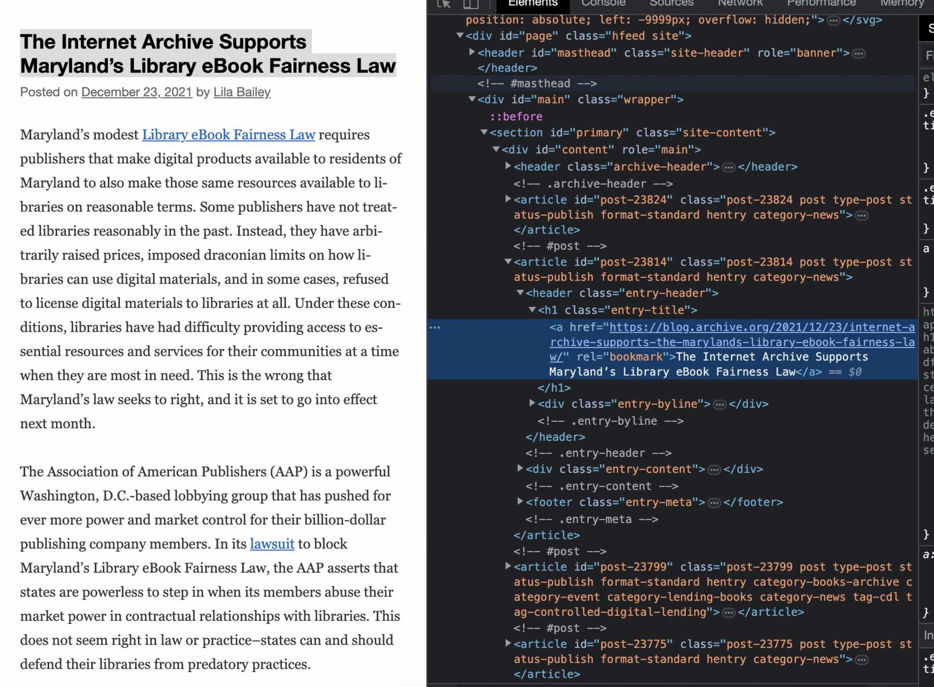This screenshot has width=934, height=687.
Task: Select the <!-- .entry-header --> comment
Action: coord(599,453)
